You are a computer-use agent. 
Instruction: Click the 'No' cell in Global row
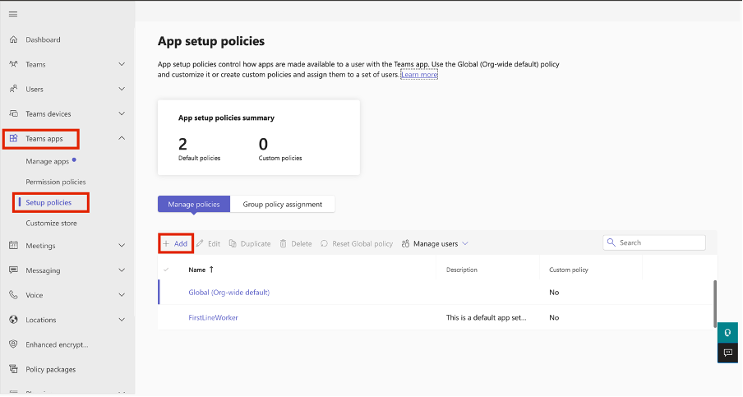coord(554,293)
